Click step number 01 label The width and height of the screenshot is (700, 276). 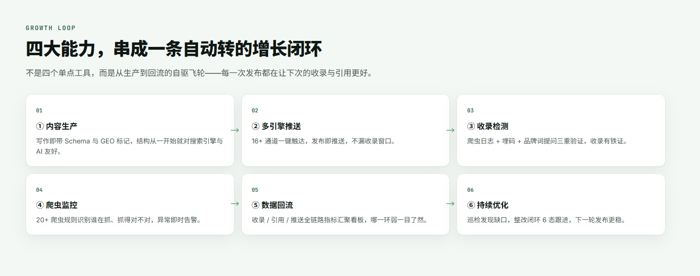tap(39, 110)
